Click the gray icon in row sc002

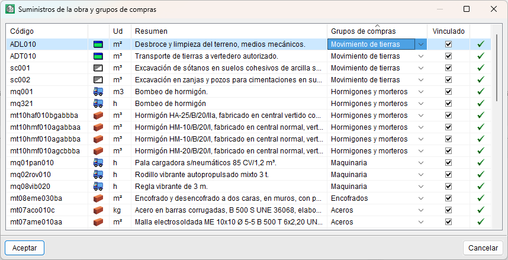(x=98, y=80)
